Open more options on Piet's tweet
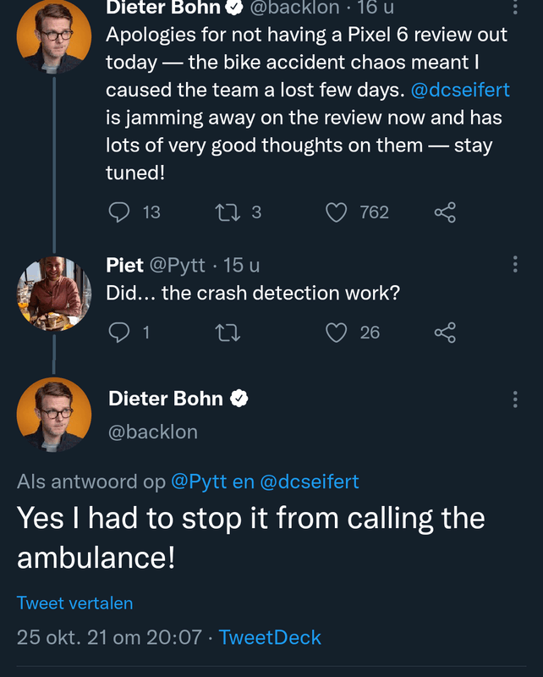 tap(515, 265)
